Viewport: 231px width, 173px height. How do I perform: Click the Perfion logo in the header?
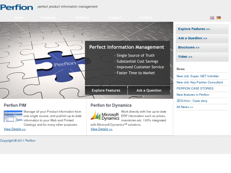(17, 7)
